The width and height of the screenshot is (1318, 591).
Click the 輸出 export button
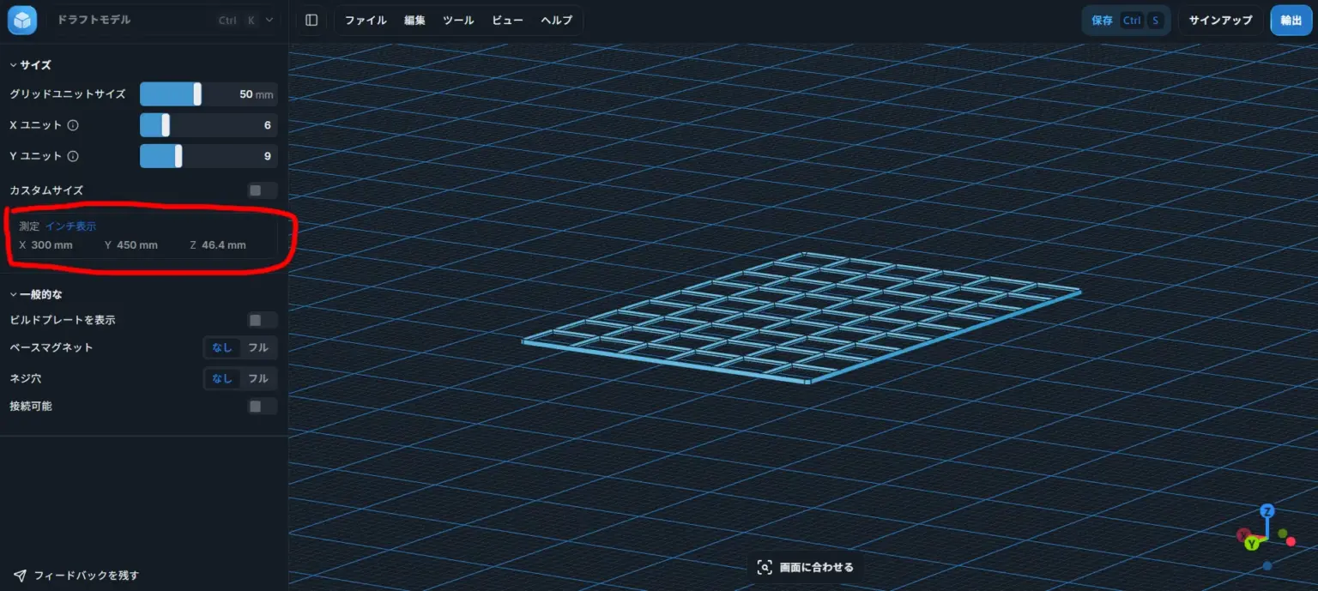coord(1291,20)
